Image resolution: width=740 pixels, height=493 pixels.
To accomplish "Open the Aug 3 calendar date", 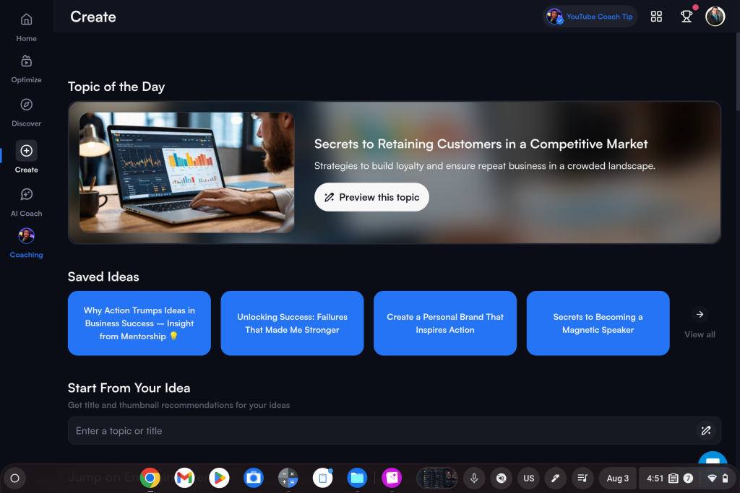I will (617, 478).
